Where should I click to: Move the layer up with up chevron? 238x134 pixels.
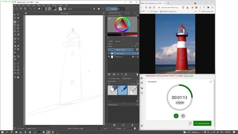point(122,74)
